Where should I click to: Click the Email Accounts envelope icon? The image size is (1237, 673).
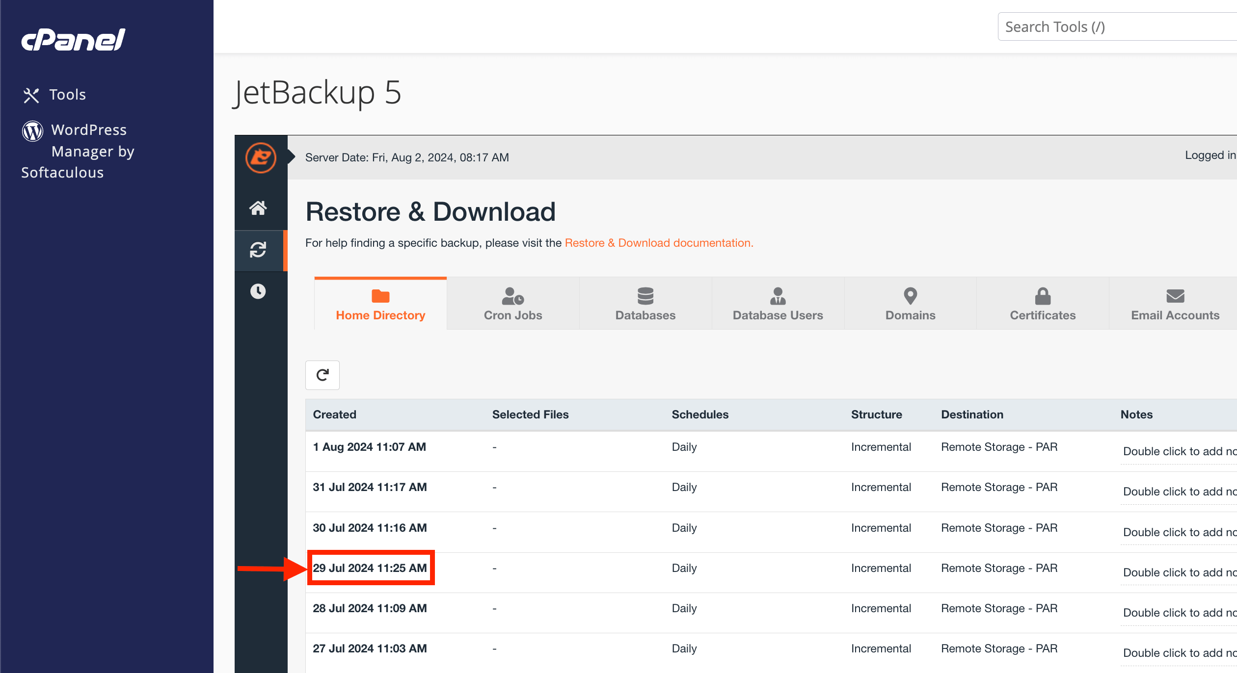[1175, 296]
